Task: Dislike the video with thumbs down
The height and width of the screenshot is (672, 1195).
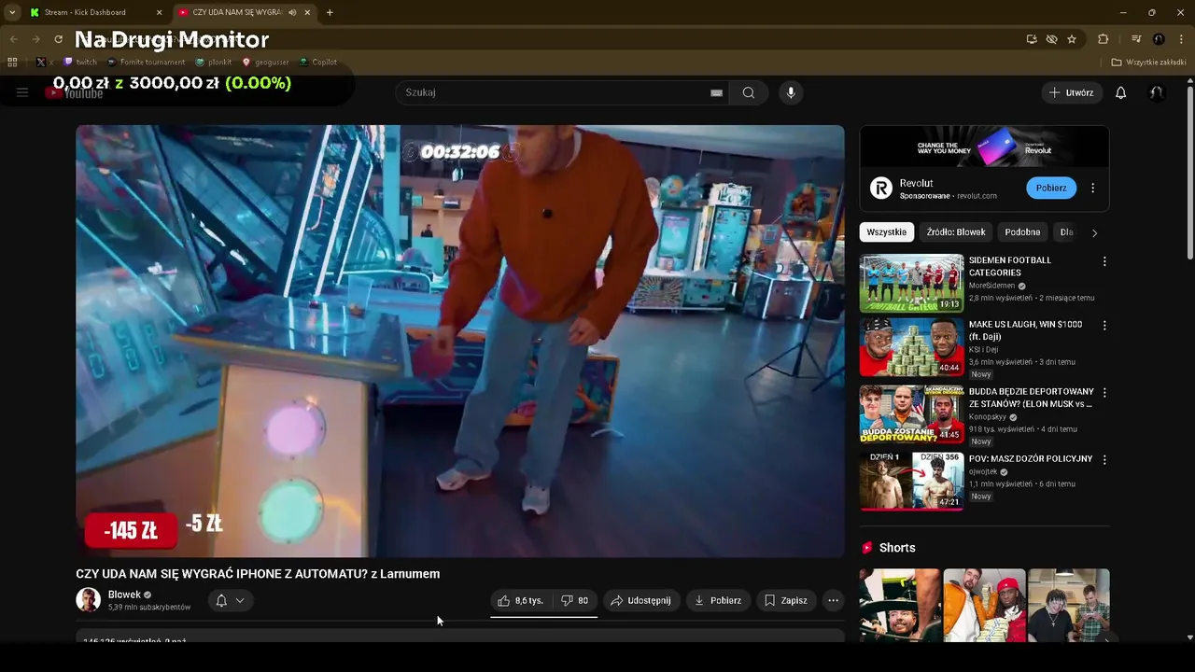Action: pos(574,600)
